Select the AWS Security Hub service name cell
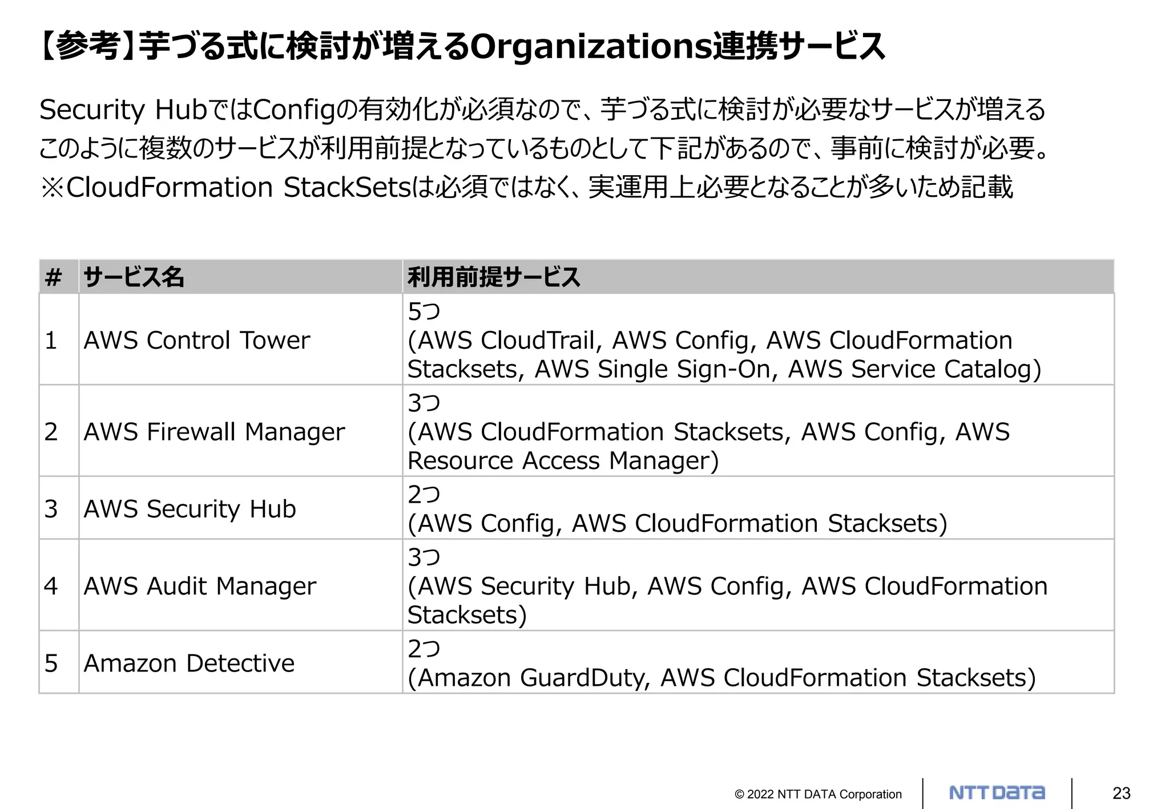The image size is (1169, 809). pos(240,508)
